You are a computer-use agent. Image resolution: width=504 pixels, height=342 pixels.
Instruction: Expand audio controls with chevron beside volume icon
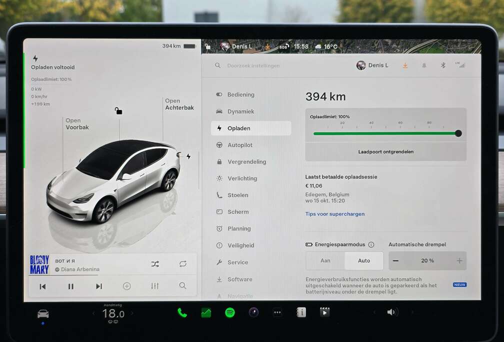coord(375,311)
